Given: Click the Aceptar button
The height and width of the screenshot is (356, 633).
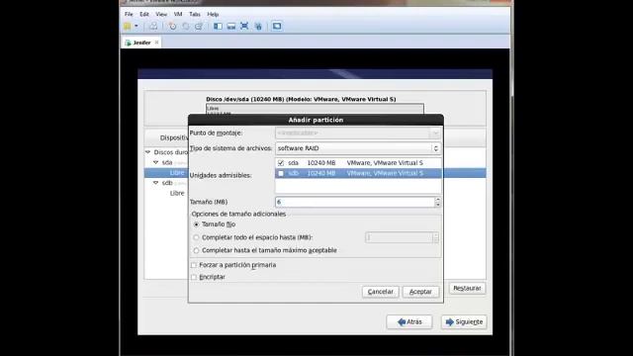Looking at the screenshot, I should pyautogui.click(x=420, y=292).
